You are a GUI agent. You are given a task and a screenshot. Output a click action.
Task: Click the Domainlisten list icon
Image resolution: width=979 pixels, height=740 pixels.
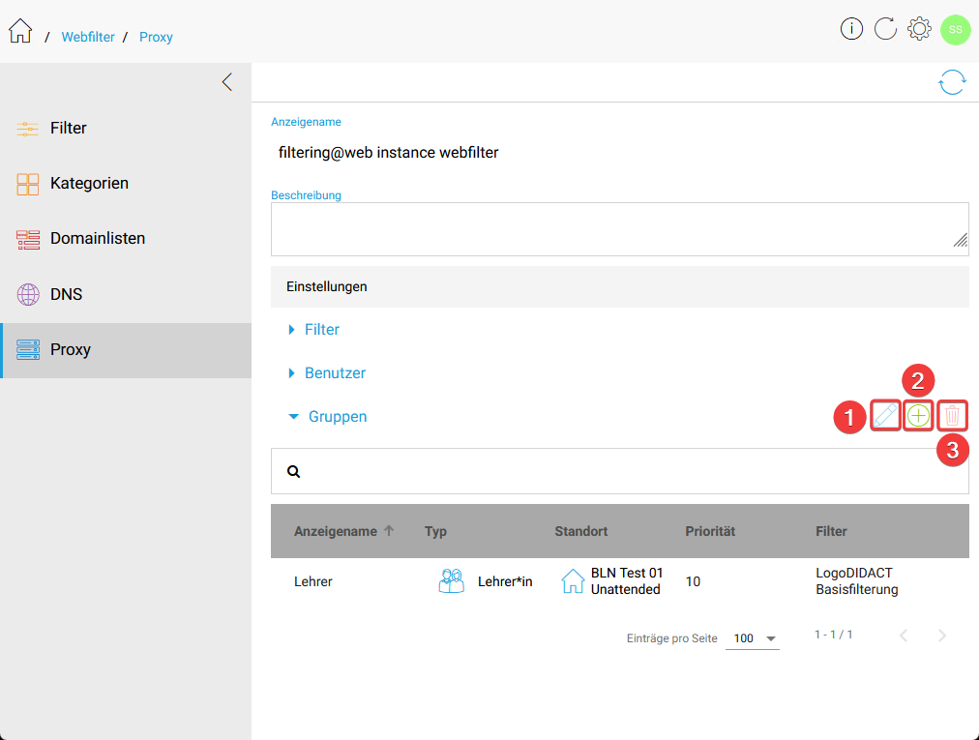coord(27,239)
